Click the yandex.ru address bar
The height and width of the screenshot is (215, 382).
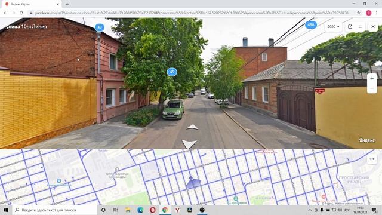pos(192,13)
